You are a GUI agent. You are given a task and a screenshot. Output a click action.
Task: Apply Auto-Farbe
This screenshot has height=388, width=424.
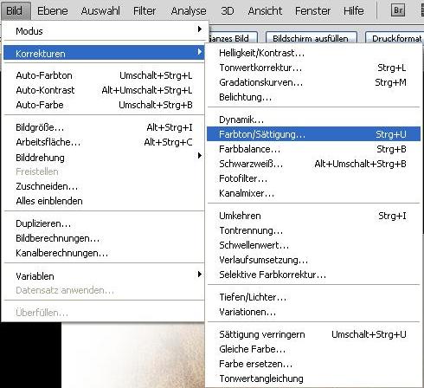(104, 105)
